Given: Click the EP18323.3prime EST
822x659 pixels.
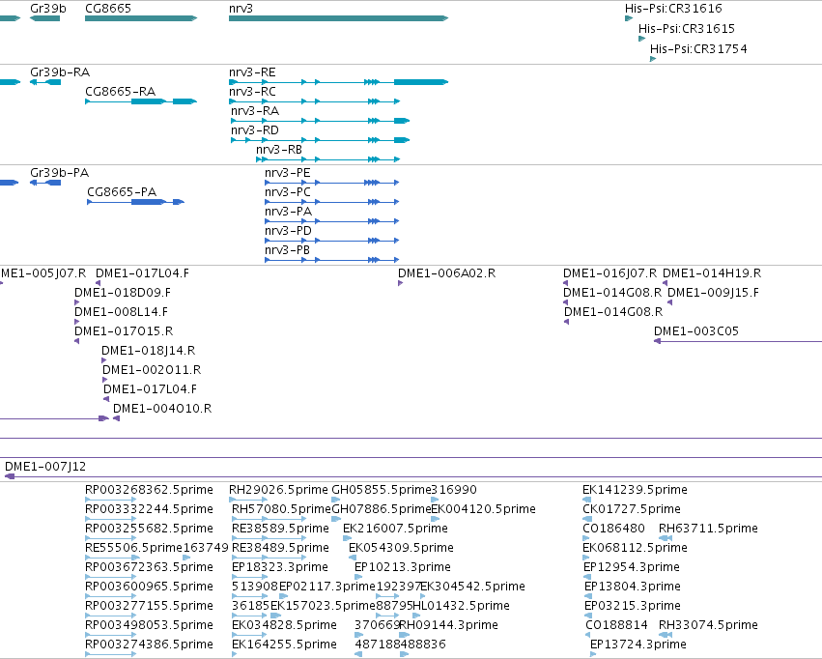Looking at the screenshot, I should tap(280, 568).
